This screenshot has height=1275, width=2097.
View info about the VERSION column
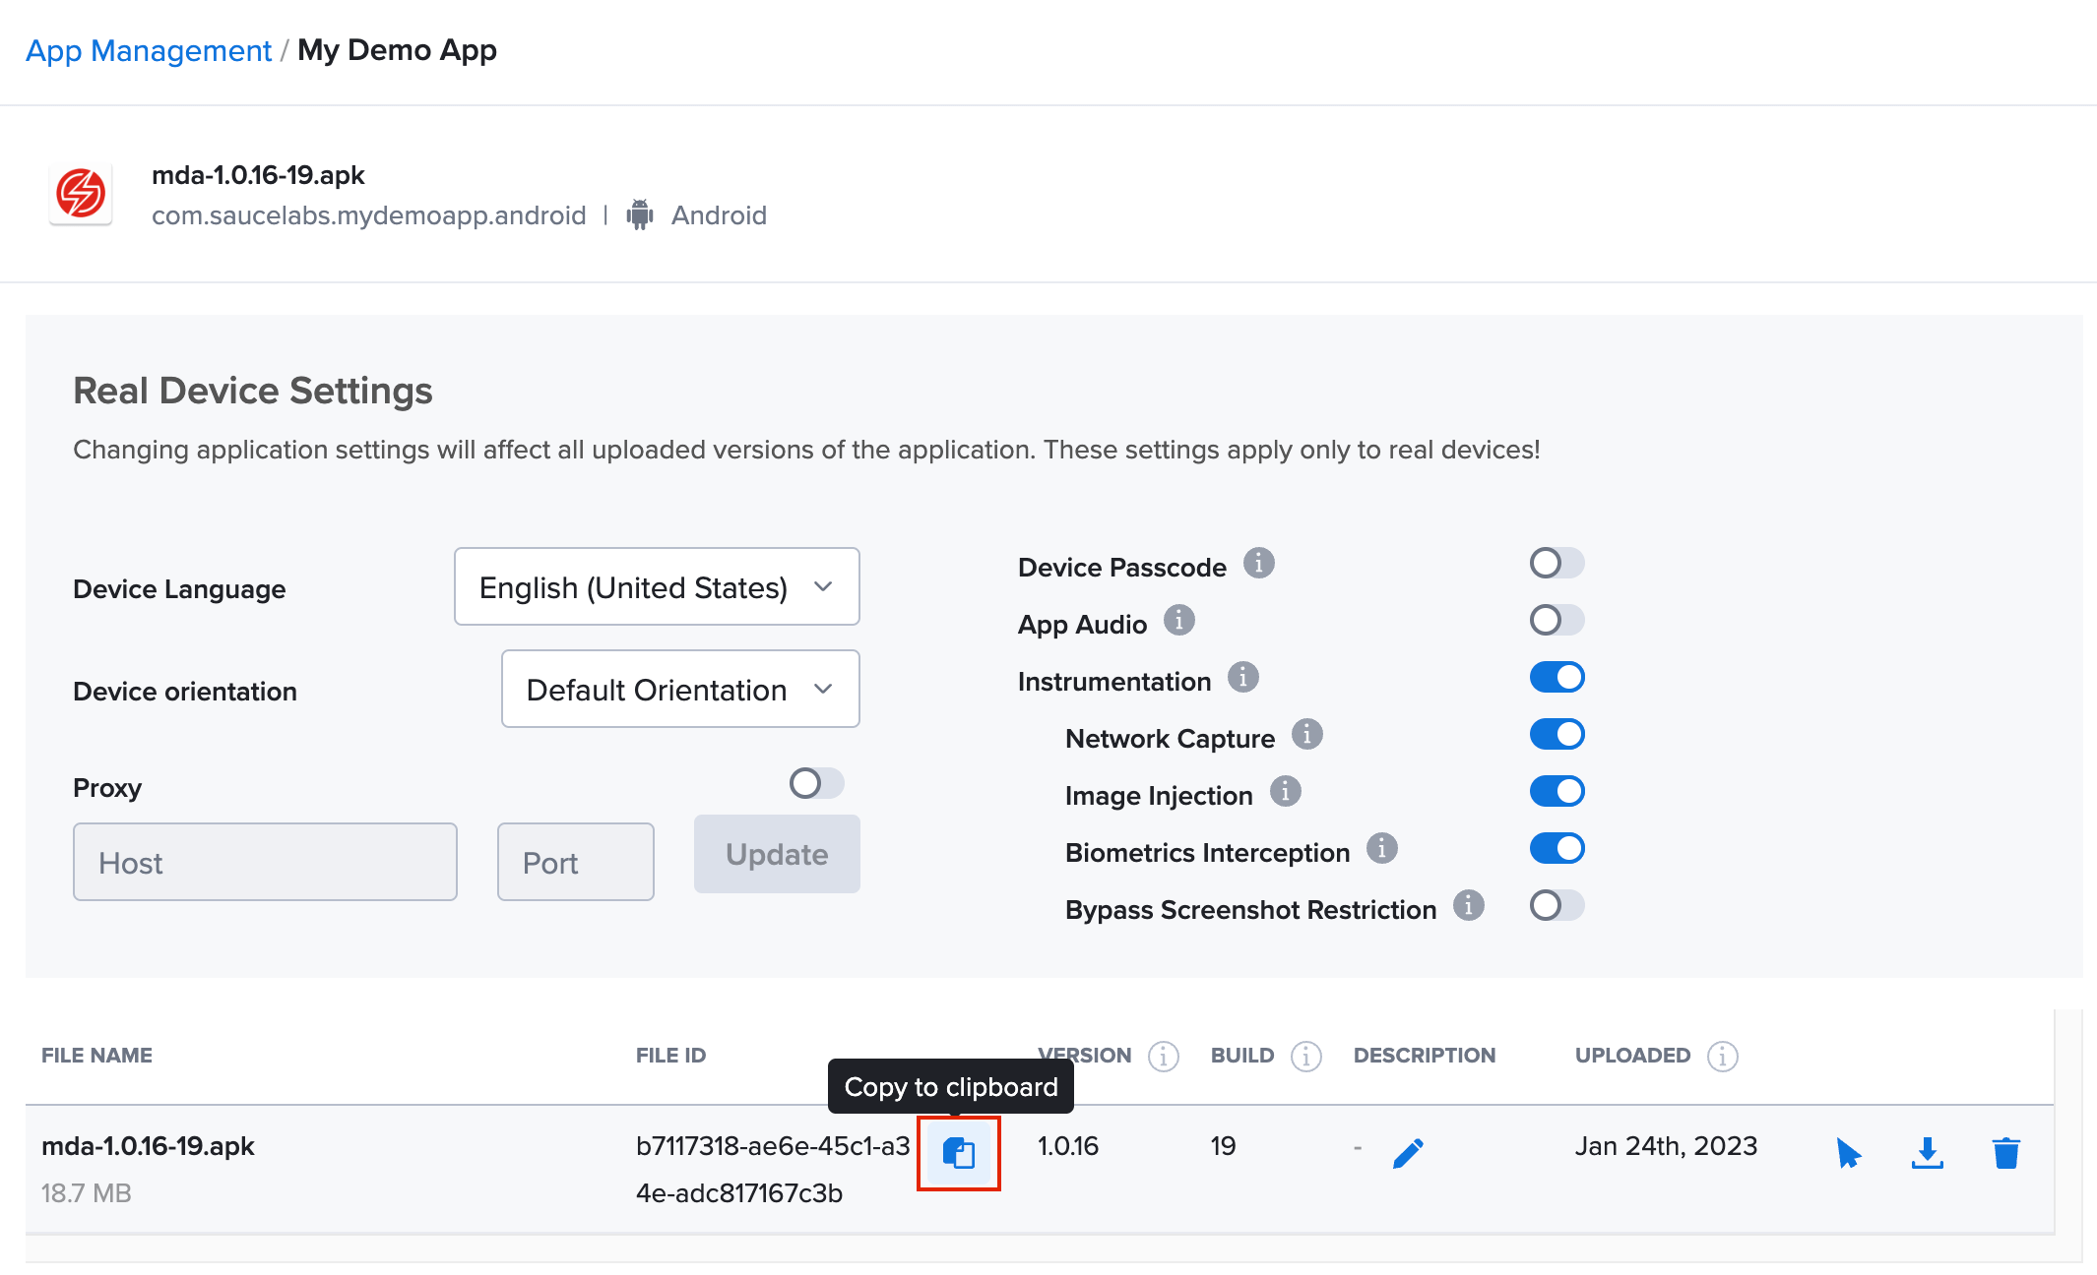[1165, 1056]
